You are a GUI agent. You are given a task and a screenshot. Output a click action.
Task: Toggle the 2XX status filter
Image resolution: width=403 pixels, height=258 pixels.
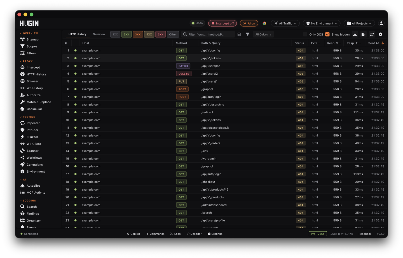tap(126, 34)
